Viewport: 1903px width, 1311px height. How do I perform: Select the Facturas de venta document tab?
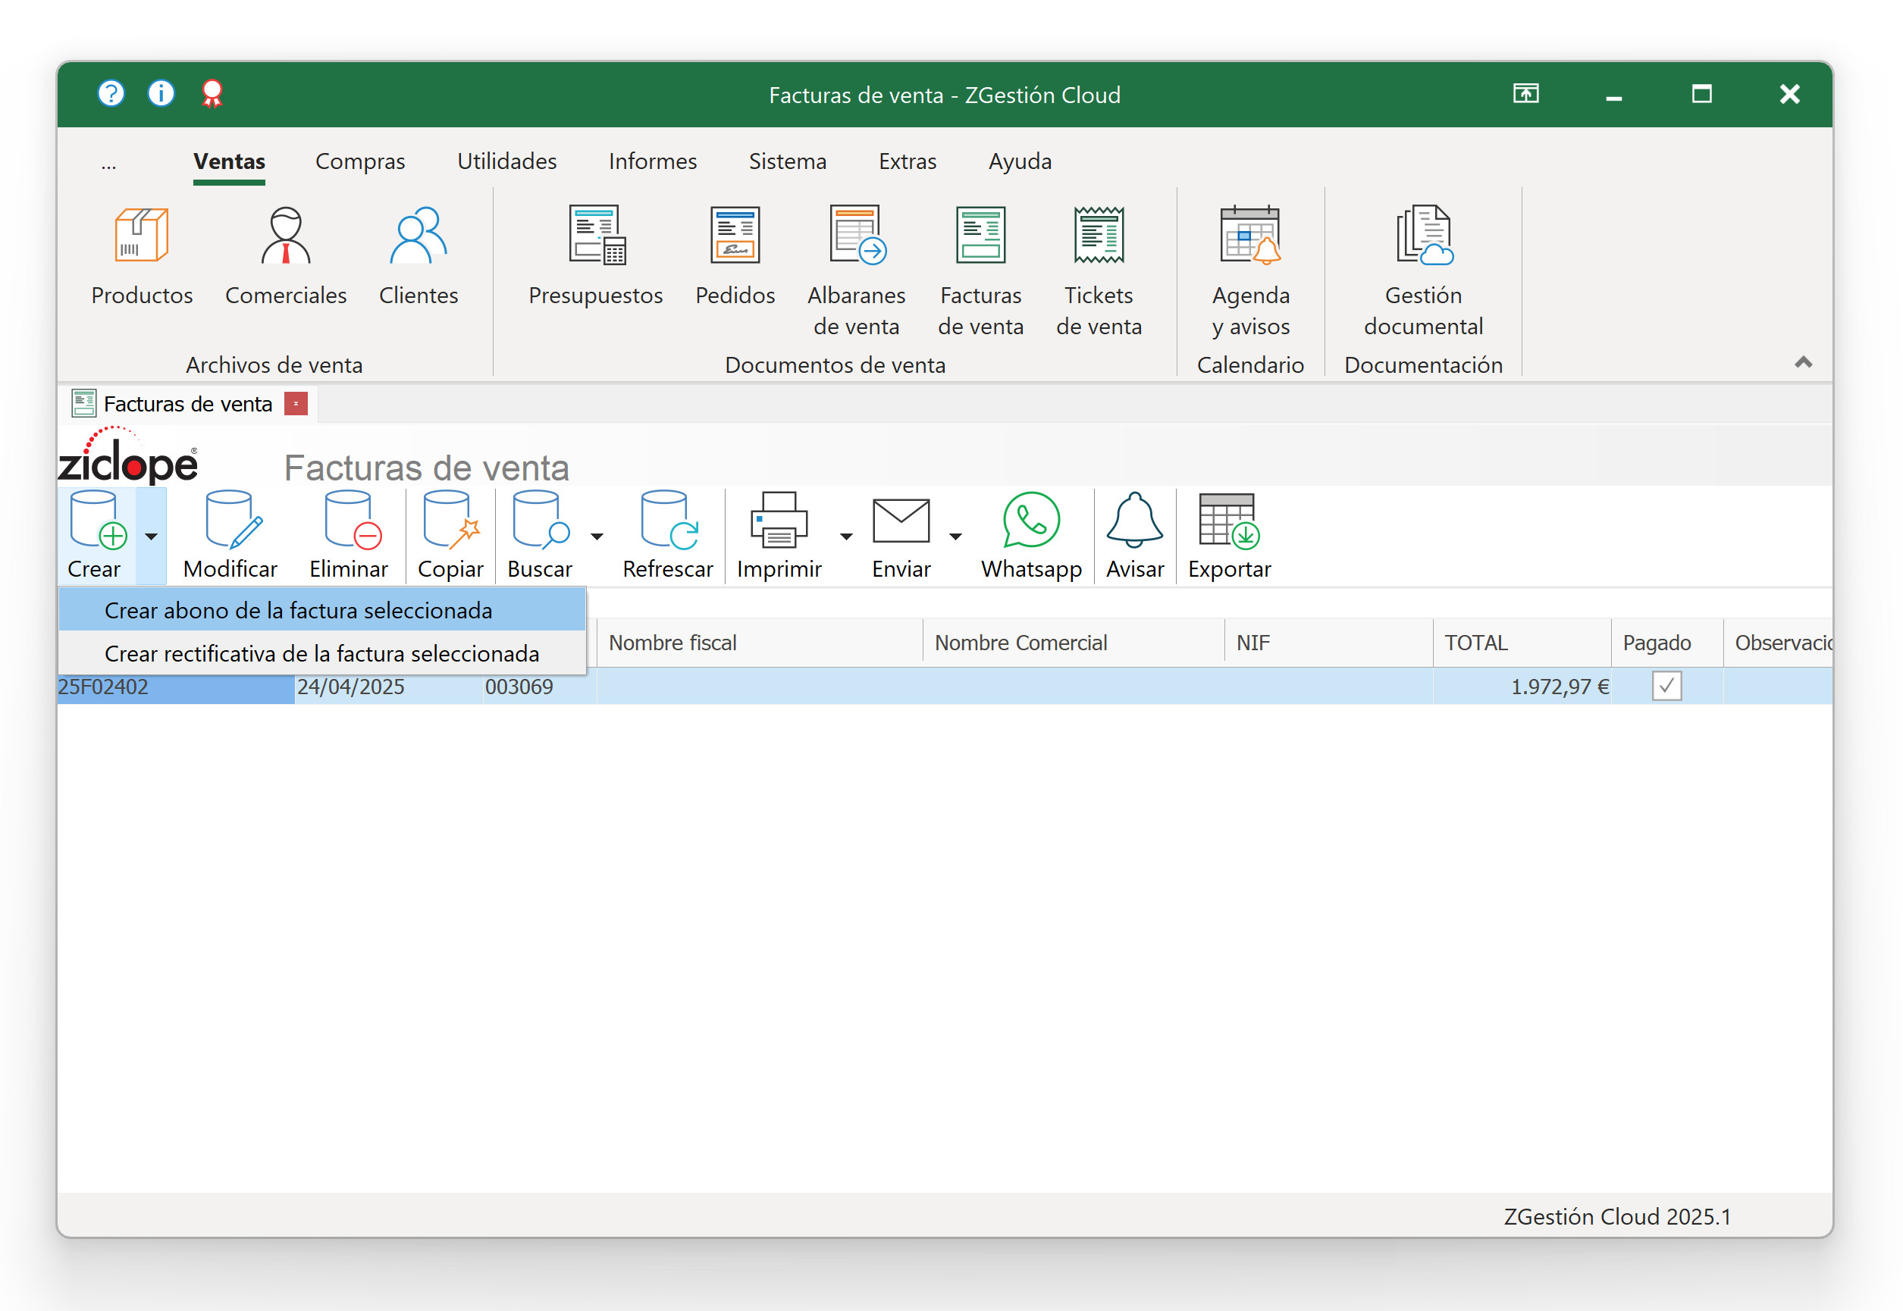[x=188, y=404]
